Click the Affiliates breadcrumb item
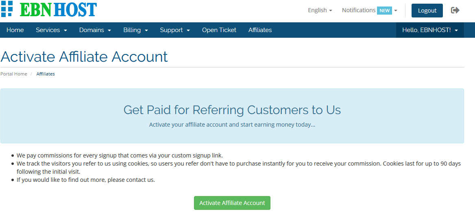Screen dimensions: 475x220 pyautogui.click(x=46, y=74)
